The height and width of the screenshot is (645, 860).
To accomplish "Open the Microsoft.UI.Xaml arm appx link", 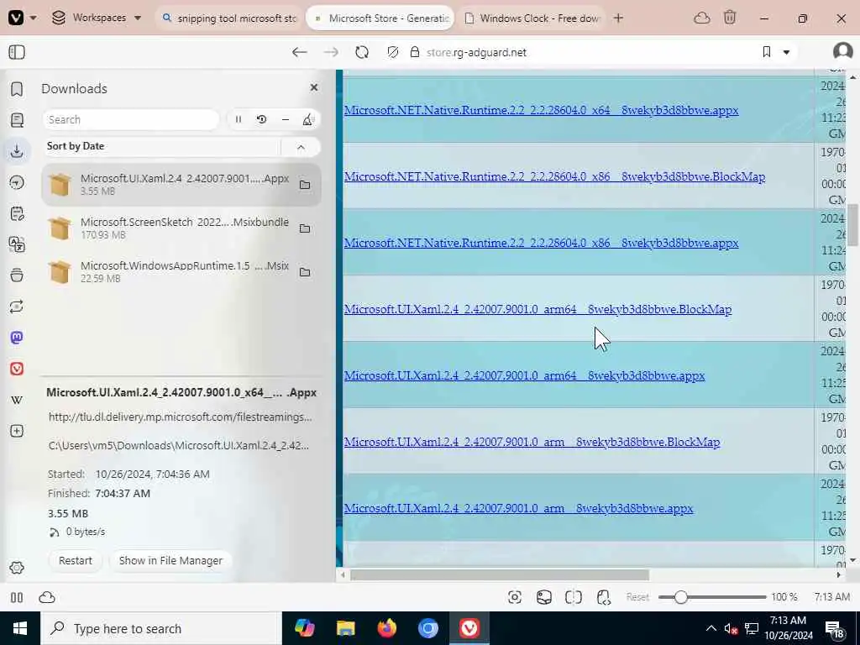I will pos(518,508).
